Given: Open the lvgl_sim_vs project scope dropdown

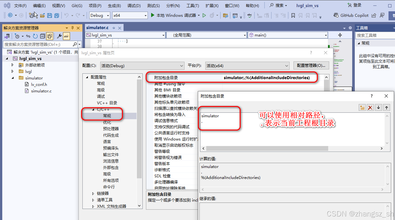Looking at the screenshot, I should [125, 35].
